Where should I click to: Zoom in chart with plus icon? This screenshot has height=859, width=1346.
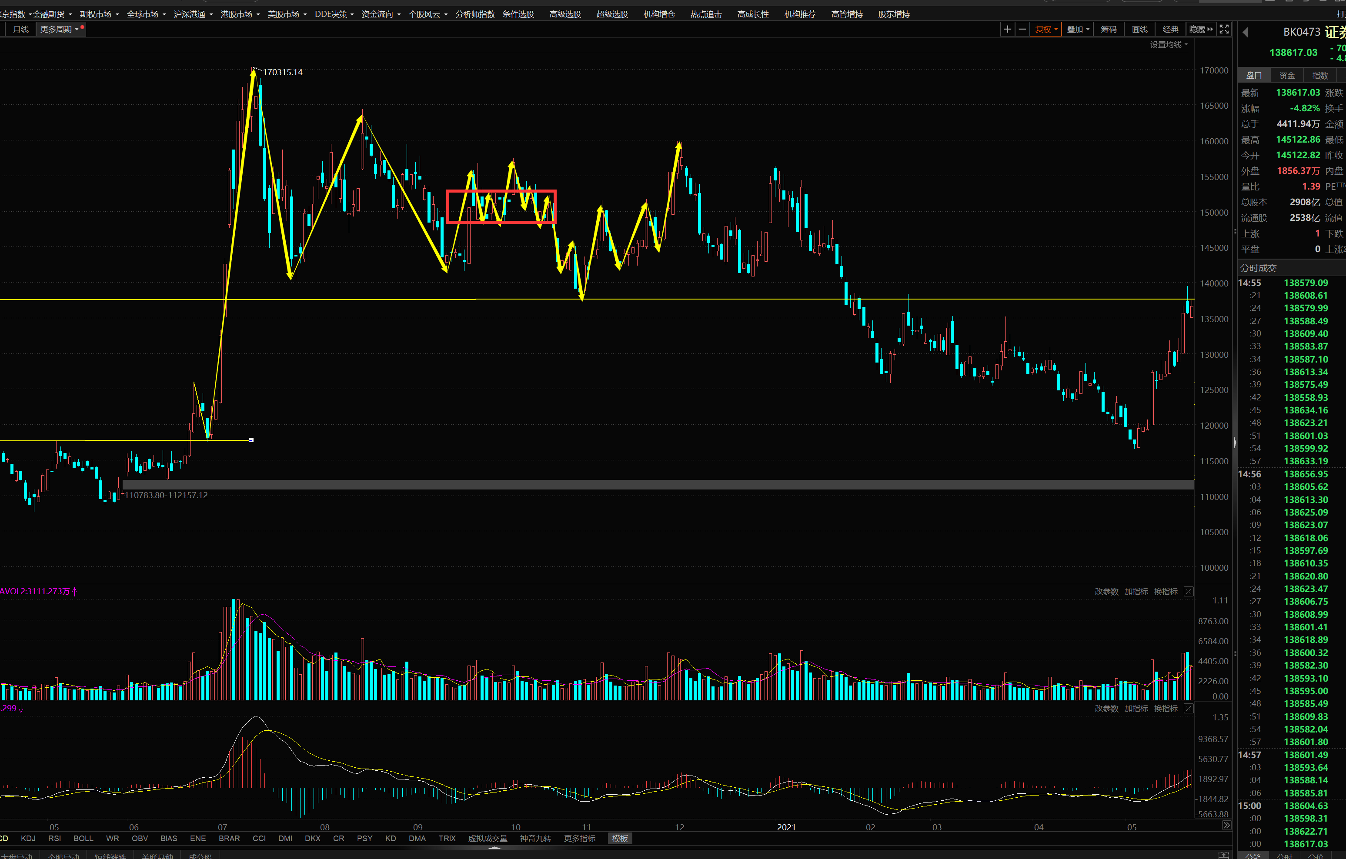click(x=1007, y=29)
